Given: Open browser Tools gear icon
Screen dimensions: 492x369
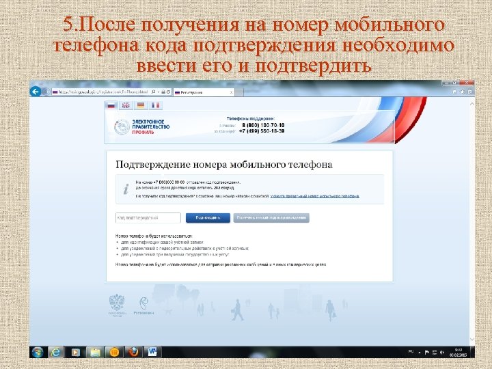Looking at the screenshot, I should (469, 92).
